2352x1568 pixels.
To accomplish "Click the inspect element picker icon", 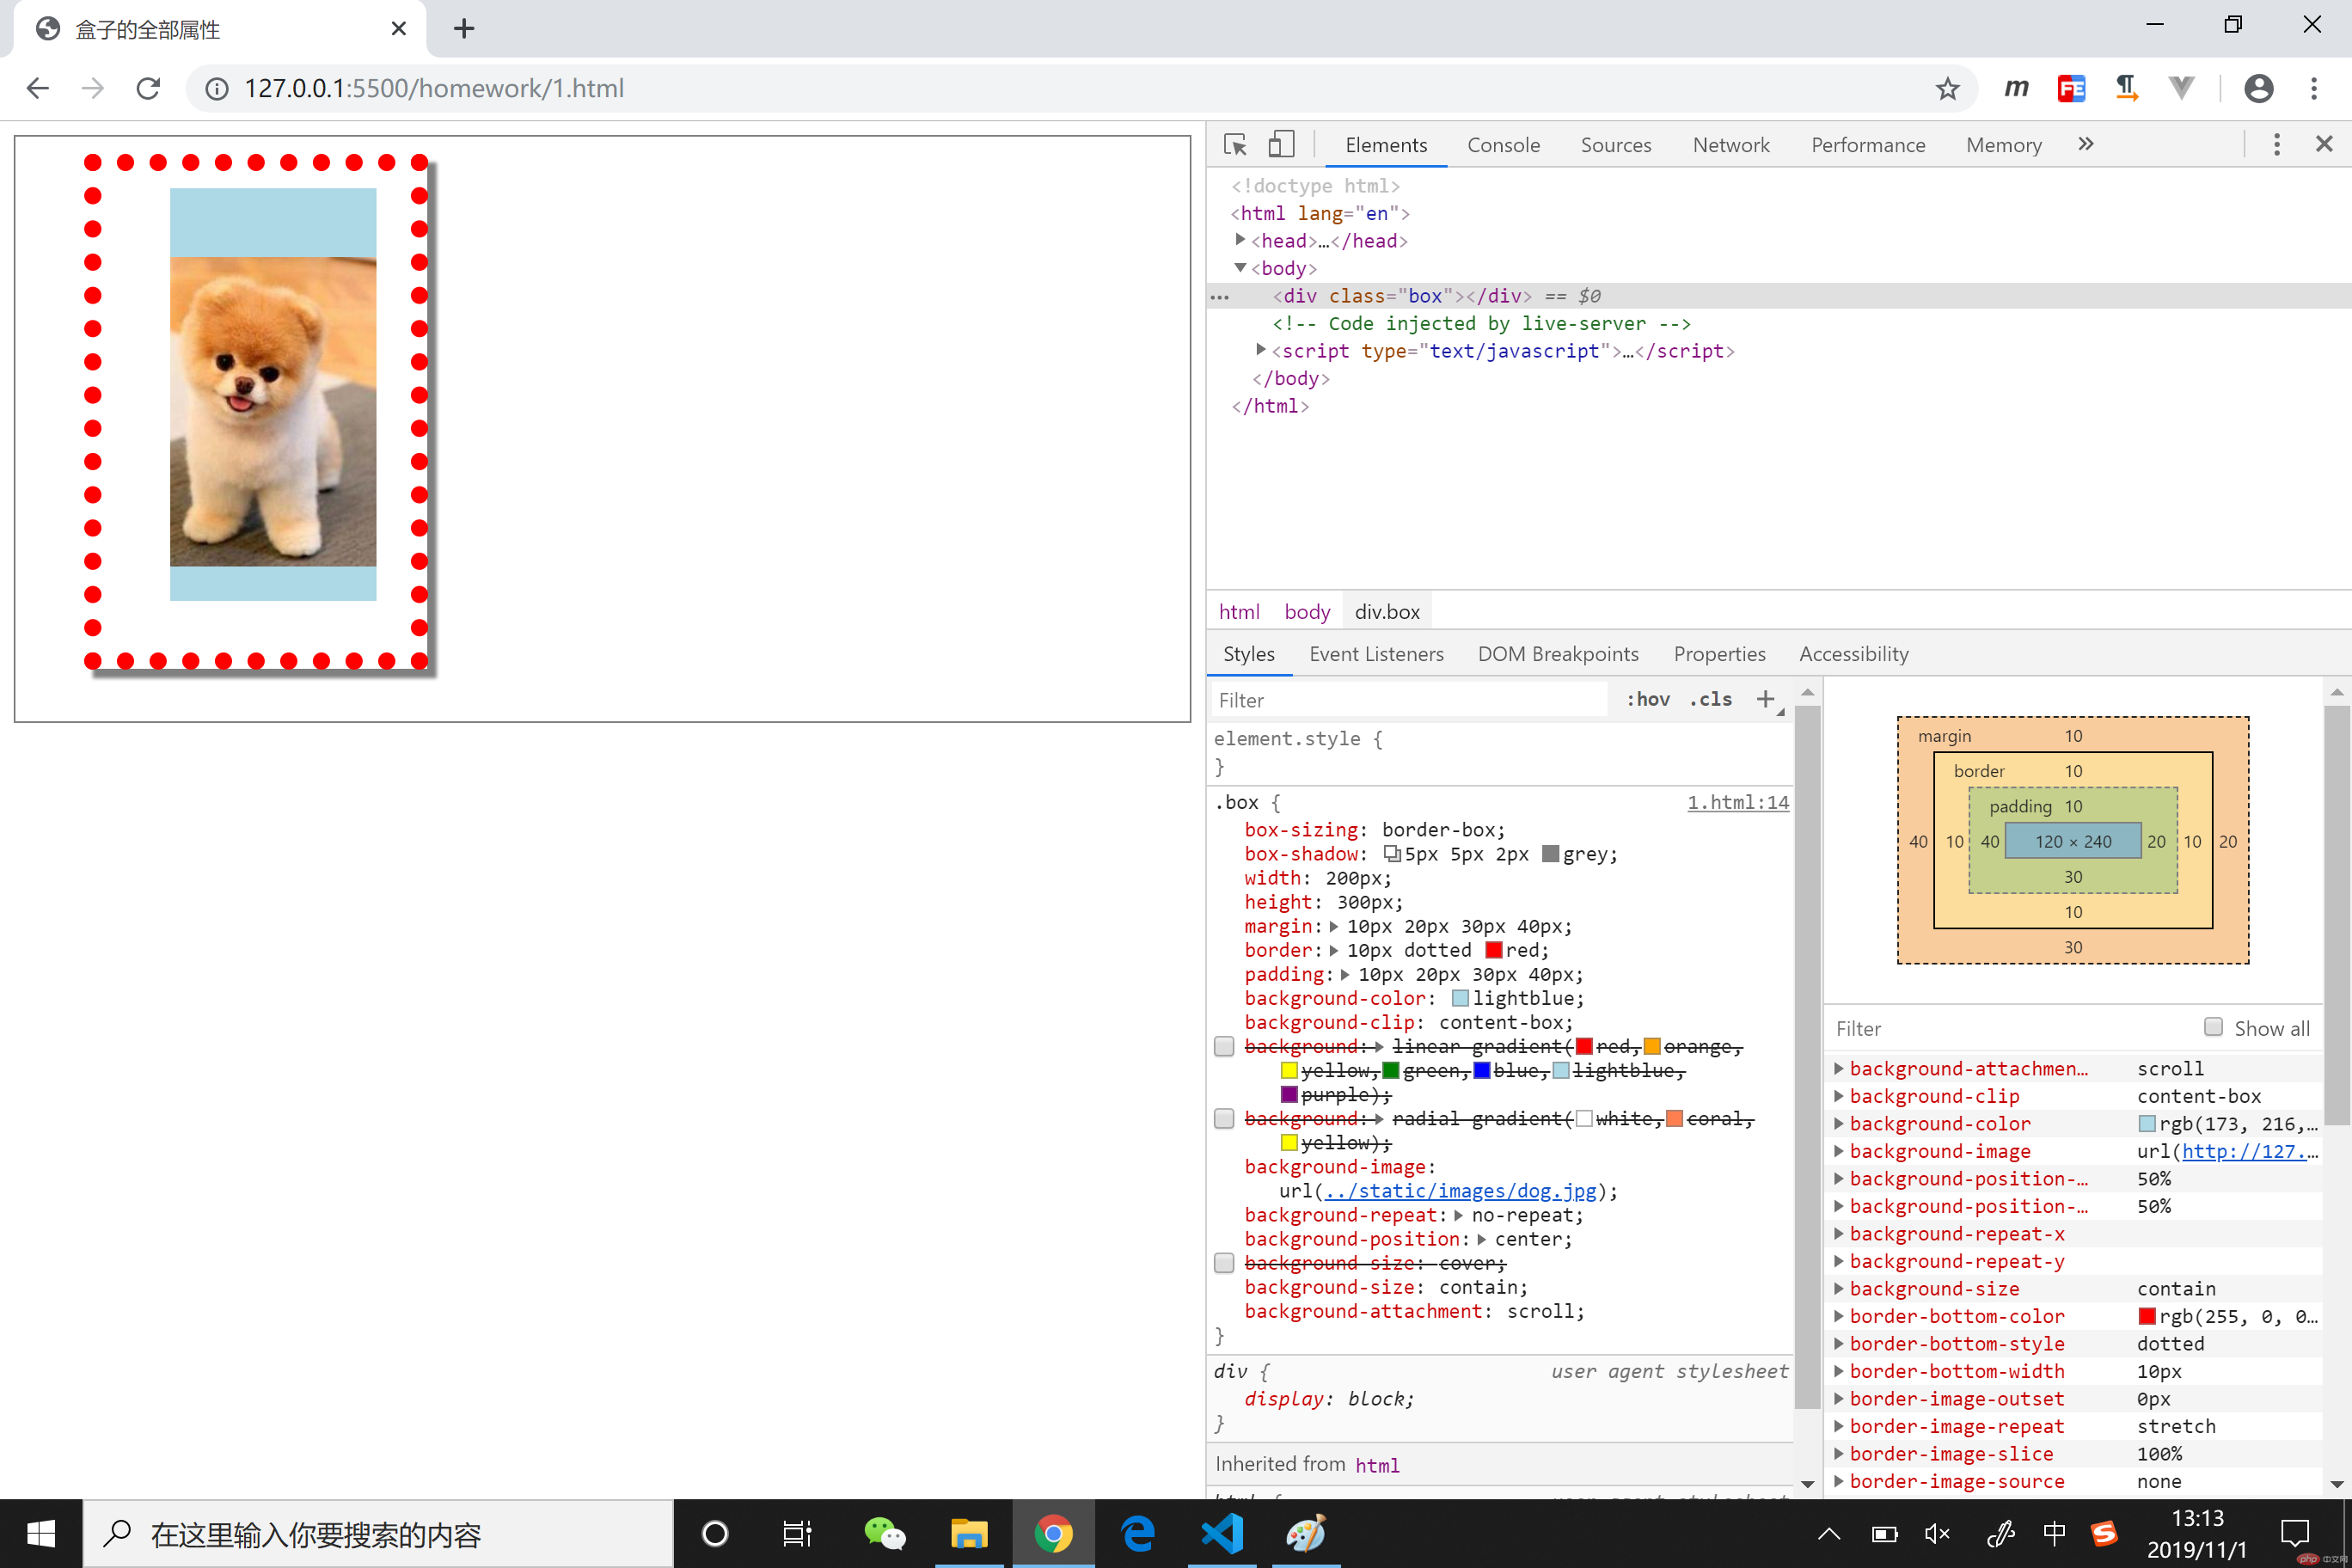I will coord(1235,145).
